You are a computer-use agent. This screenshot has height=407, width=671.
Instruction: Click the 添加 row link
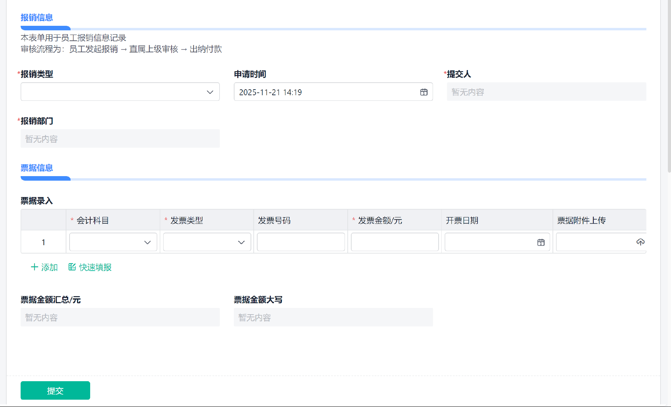[x=49, y=267]
